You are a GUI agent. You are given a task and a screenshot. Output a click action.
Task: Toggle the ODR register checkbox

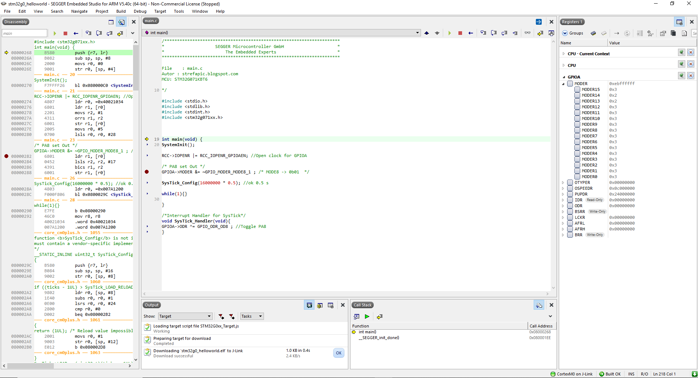(x=570, y=206)
